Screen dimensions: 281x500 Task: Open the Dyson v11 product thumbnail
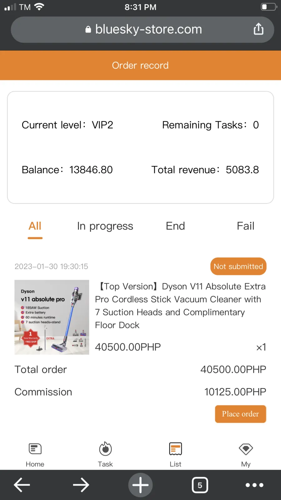click(52, 317)
